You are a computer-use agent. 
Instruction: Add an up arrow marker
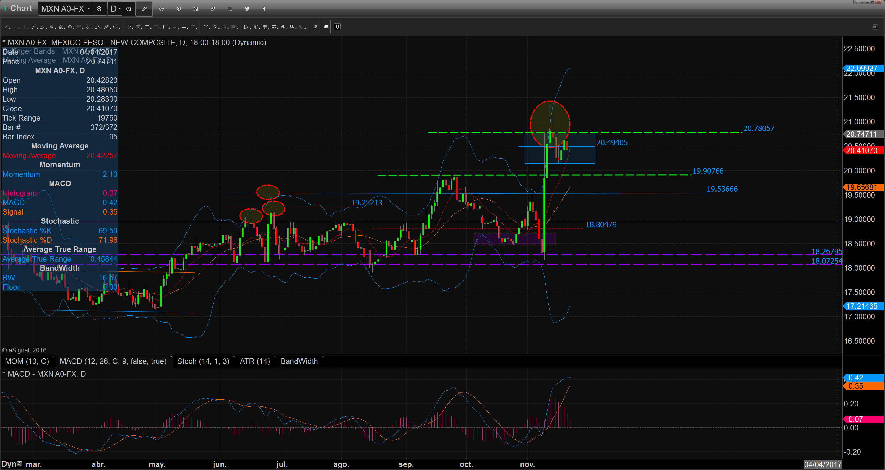[x=215, y=27]
